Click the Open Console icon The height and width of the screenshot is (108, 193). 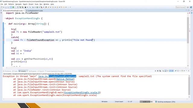[x=182, y=71]
